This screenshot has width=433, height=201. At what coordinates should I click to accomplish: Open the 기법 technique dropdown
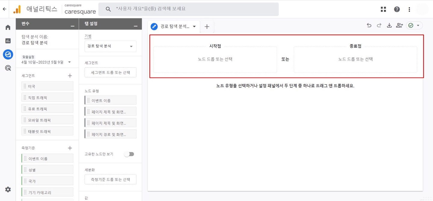[x=110, y=46]
